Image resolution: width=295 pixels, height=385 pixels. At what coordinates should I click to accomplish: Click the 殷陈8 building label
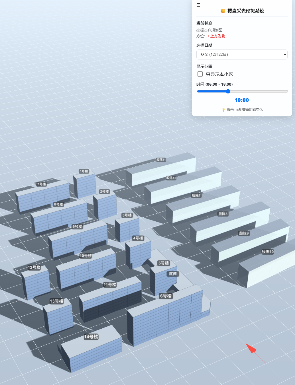223,214
